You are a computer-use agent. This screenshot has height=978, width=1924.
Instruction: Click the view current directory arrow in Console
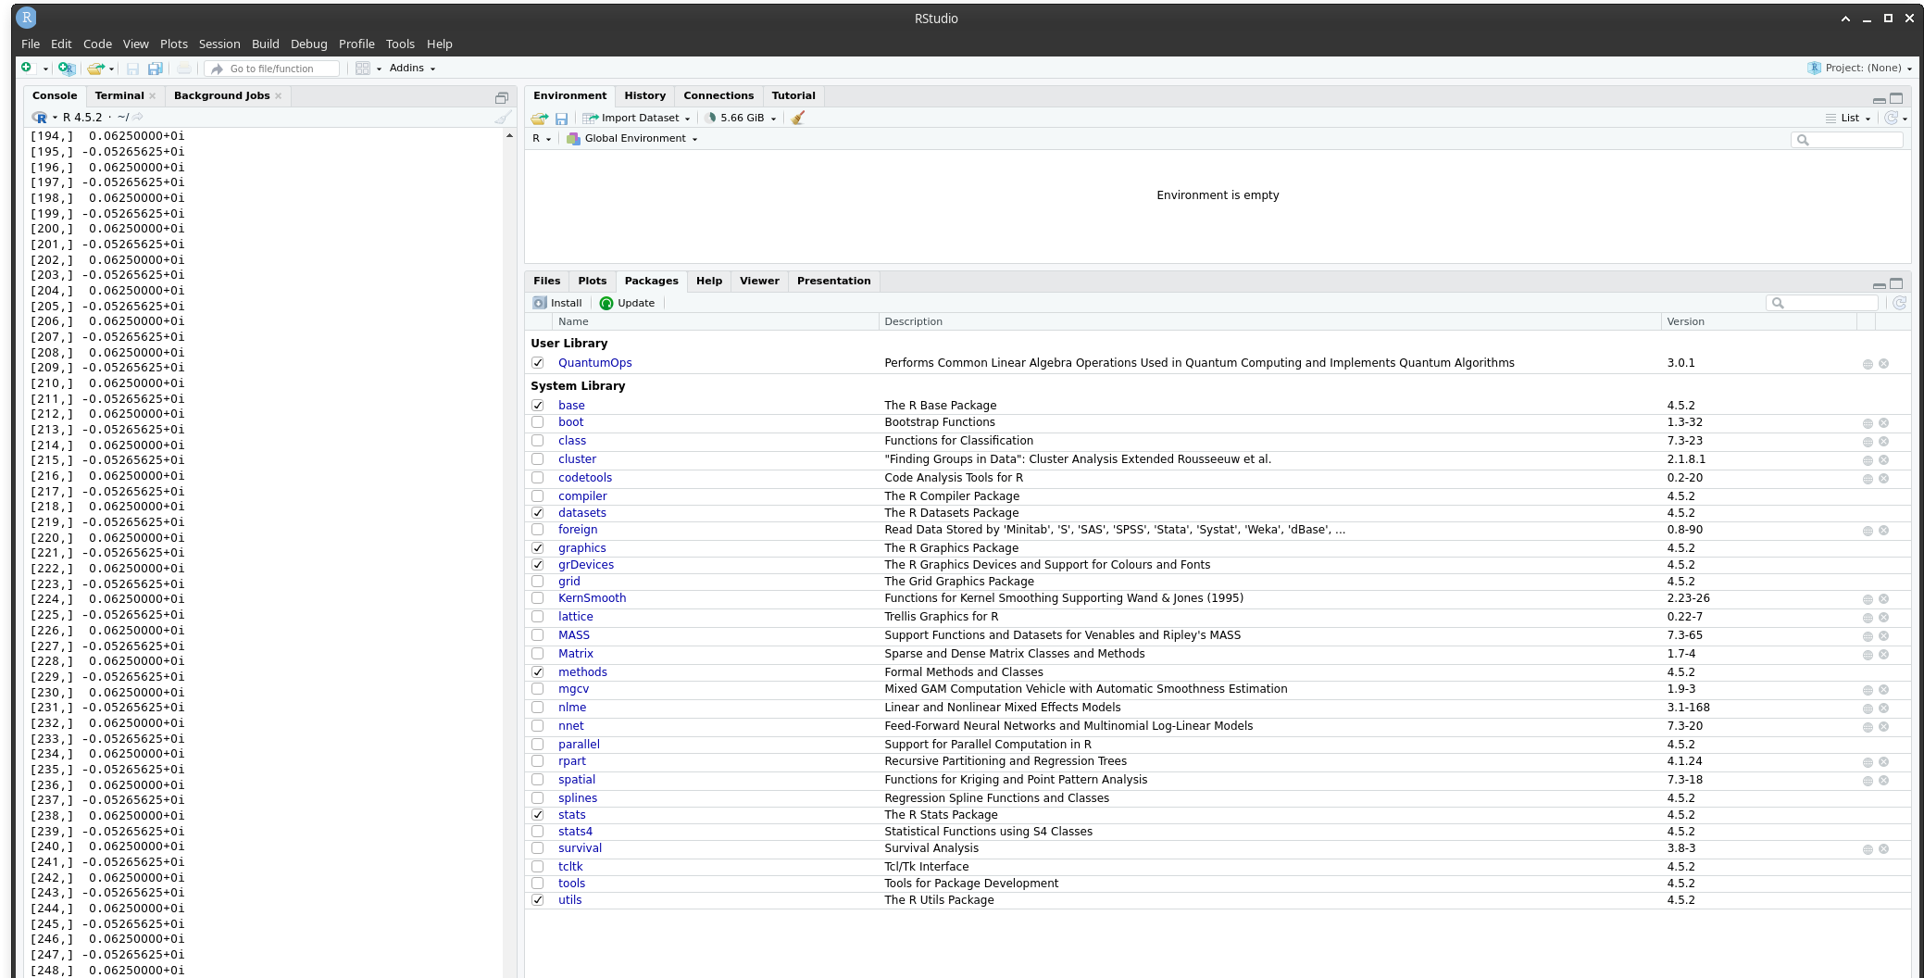click(x=138, y=118)
